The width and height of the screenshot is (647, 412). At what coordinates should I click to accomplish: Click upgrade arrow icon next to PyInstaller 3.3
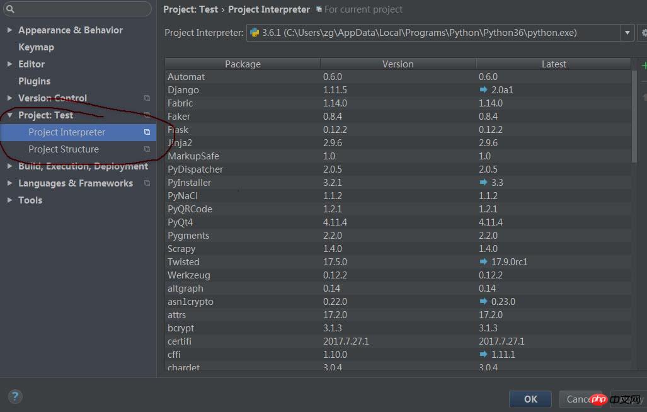(x=483, y=182)
